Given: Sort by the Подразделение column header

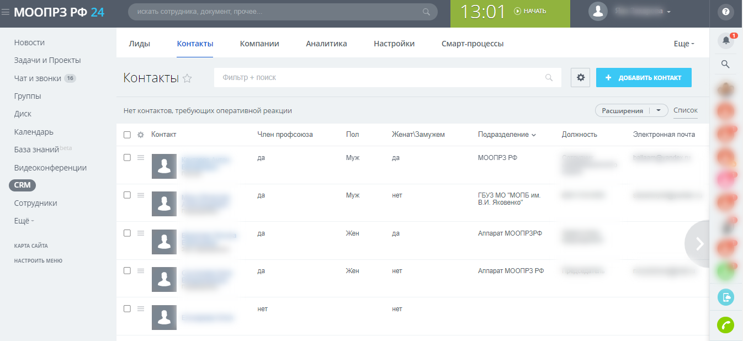Looking at the screenshot, I should [503, 135].
